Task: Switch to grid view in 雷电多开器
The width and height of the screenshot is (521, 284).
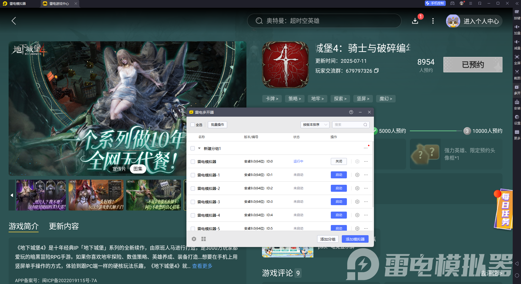Action: point(204,239)
